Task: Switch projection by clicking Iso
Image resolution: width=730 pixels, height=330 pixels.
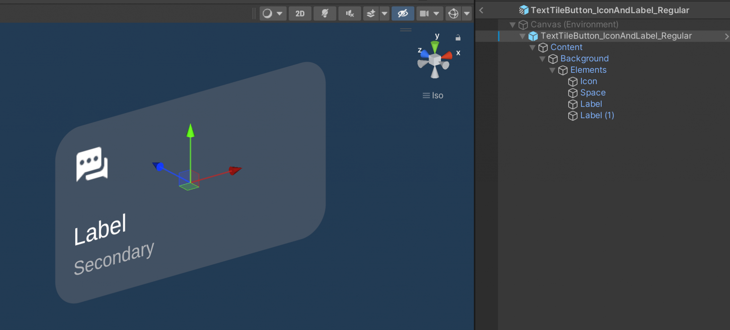Action: point(437,95)
